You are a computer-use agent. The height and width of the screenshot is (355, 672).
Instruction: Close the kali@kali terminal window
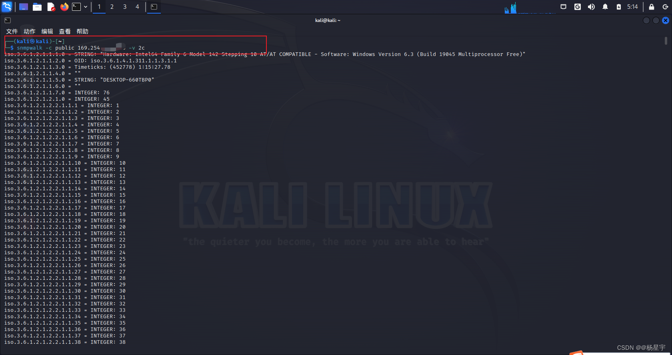tap(666, 20)
